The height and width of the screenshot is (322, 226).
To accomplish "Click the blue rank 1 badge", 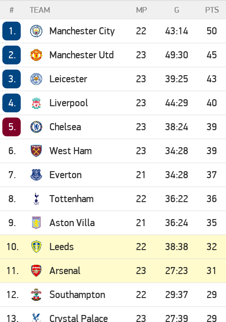I will click(x=11, y=31).
